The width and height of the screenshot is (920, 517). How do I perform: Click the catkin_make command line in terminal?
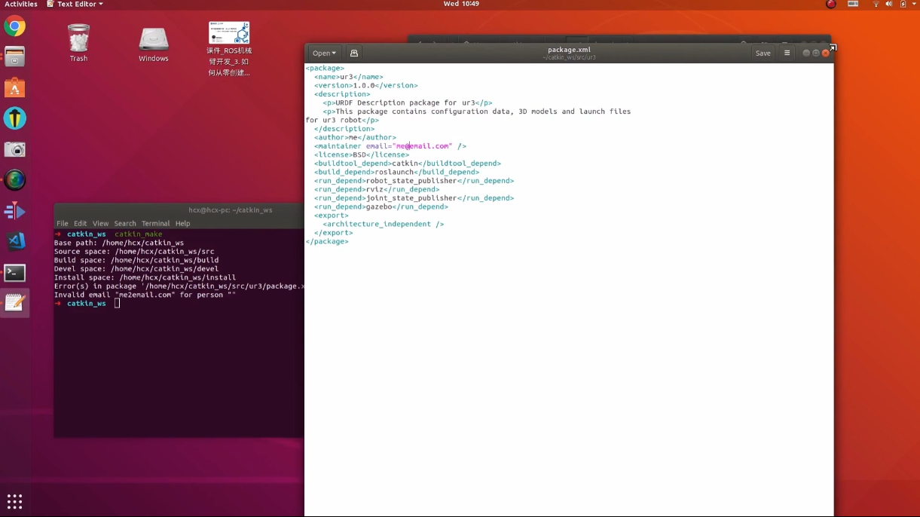[x=109, y=234]
